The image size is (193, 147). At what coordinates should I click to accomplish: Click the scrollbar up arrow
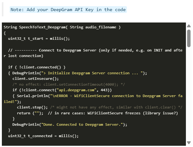point(189,26)
